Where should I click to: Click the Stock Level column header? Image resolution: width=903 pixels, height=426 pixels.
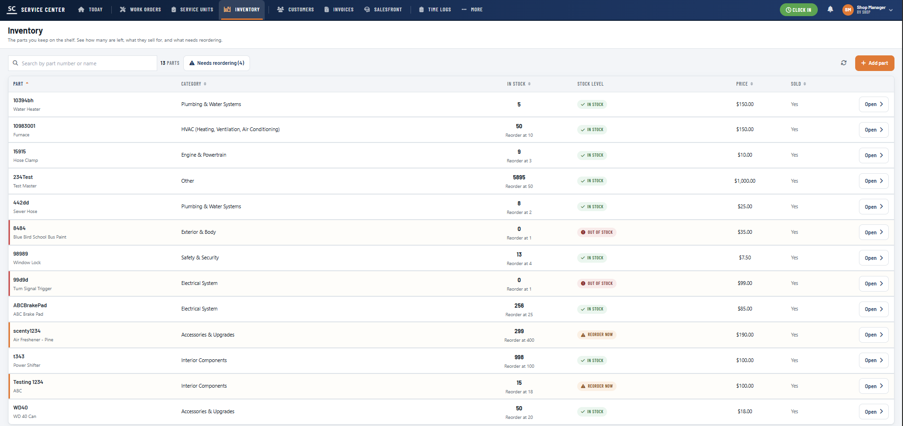pyautogui.click(x=590, y=84)
